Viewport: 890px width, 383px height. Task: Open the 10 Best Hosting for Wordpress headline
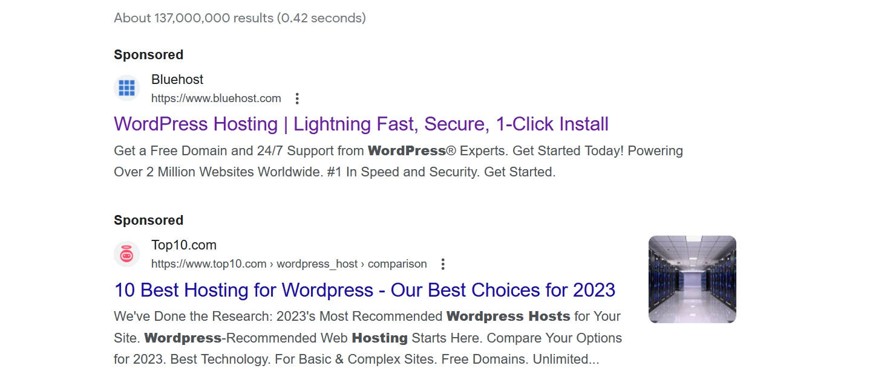364,290
